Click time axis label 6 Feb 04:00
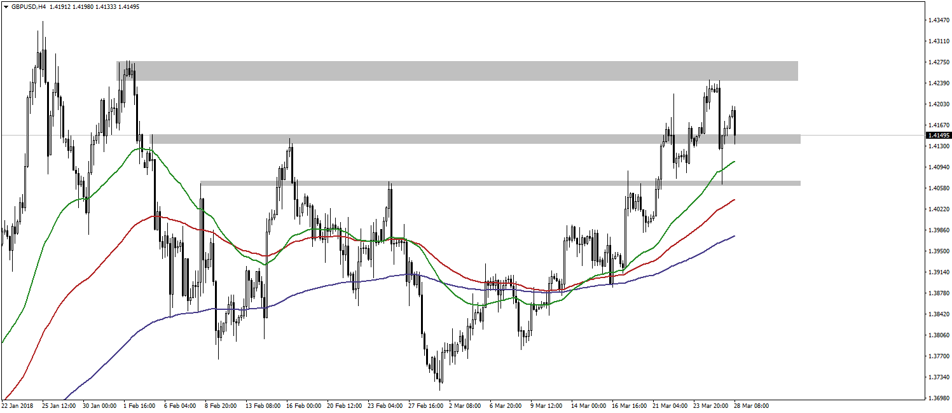 click(x=180, y=405)
